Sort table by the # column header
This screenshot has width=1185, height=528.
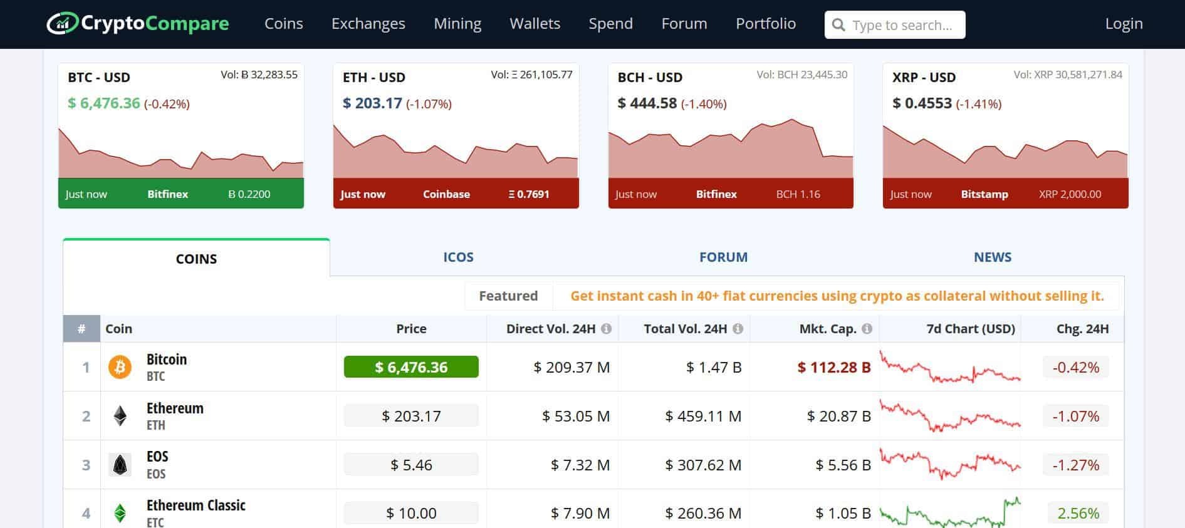pyautogui.click(x=81, y=329)
